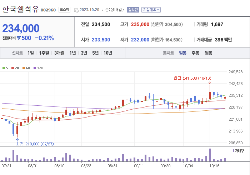
Task: Select the 3개월 line chart tab
Action: tap(59, 53)
